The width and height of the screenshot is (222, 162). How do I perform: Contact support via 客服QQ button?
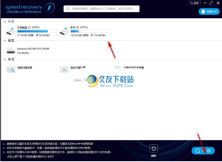(x=209, y=12)
